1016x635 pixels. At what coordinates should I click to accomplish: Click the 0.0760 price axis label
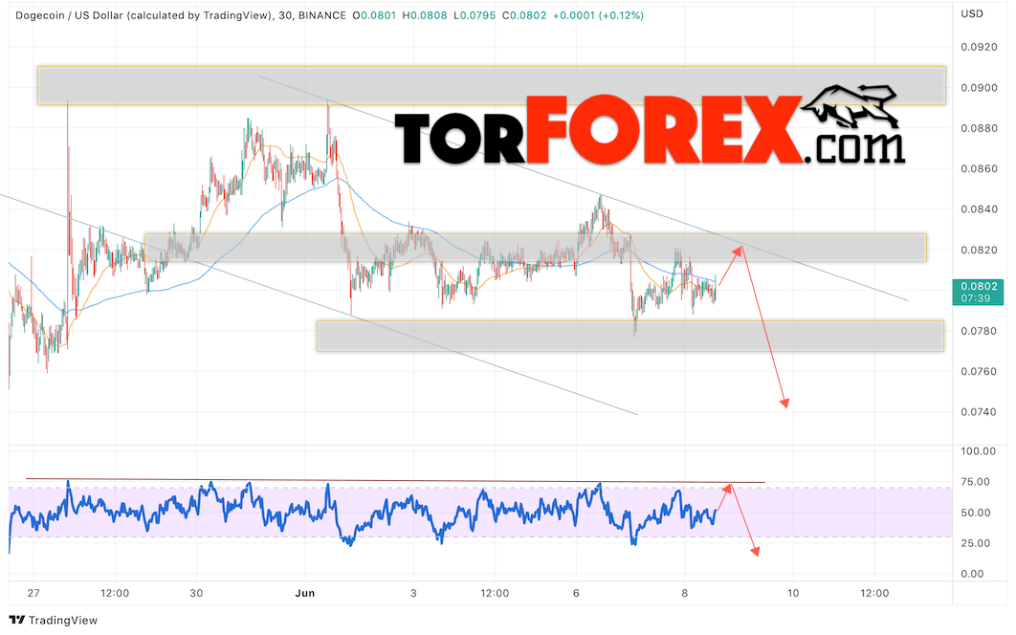(979, 372)
